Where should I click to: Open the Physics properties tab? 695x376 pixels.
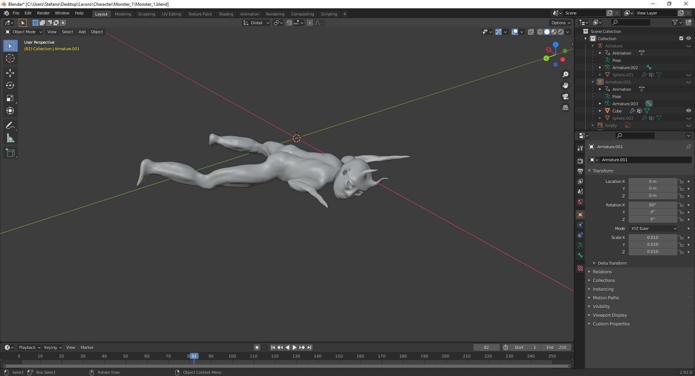[x=580, y=225]
